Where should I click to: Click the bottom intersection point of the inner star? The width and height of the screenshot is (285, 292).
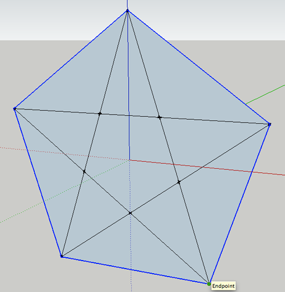131,213
